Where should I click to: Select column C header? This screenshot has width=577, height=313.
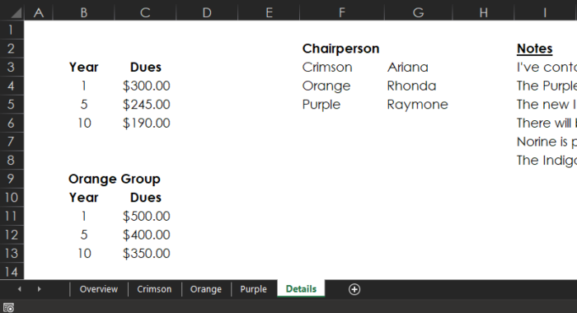pyautogui.click(x=145, y=13)
